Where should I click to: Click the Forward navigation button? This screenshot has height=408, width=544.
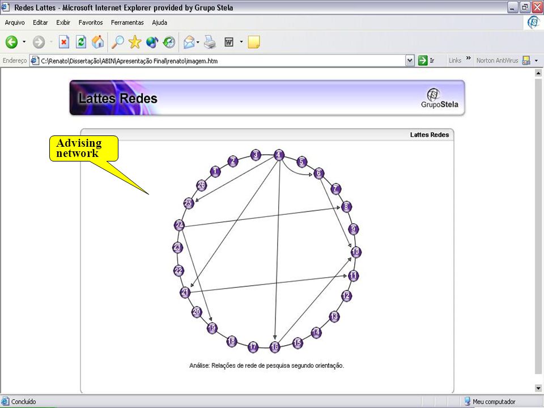[x=39, y=42]
